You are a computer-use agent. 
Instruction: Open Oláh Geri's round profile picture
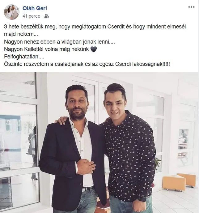pos(12,12)
